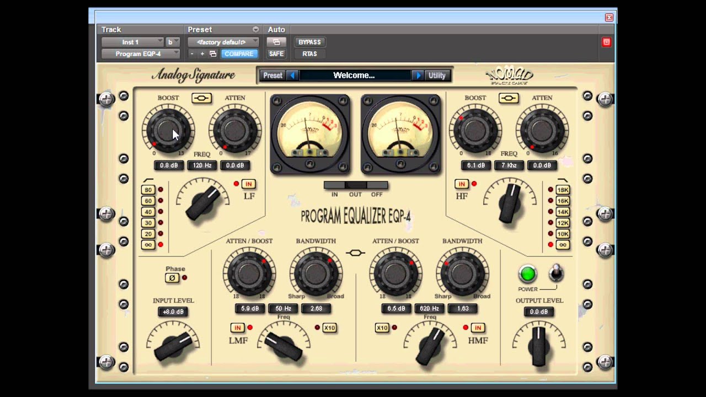This screenshot has height=397, width=706.
Task: Enable the HMF X10 frequency multiplier
Action: [382, 328]
